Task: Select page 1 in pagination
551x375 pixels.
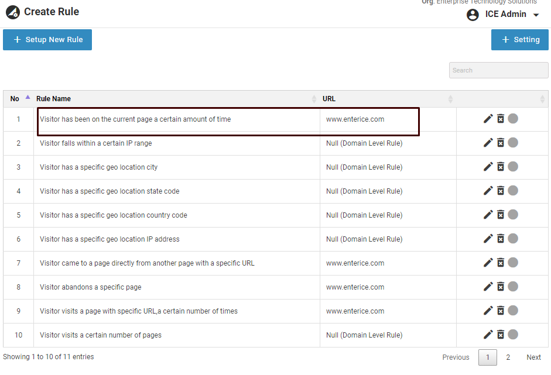Action: pyautogui.click(x=488, y=357)
